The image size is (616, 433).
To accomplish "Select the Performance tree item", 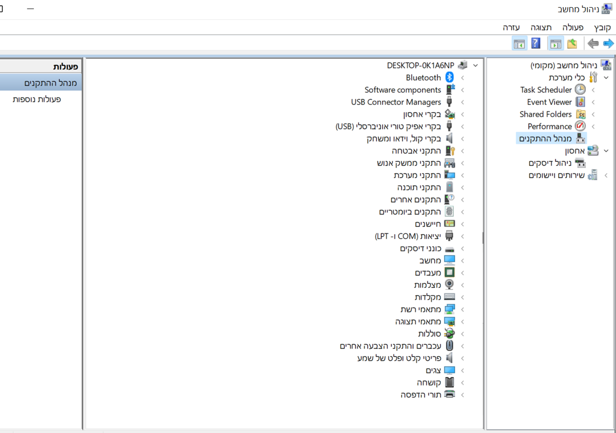I will tap(550, 127).
